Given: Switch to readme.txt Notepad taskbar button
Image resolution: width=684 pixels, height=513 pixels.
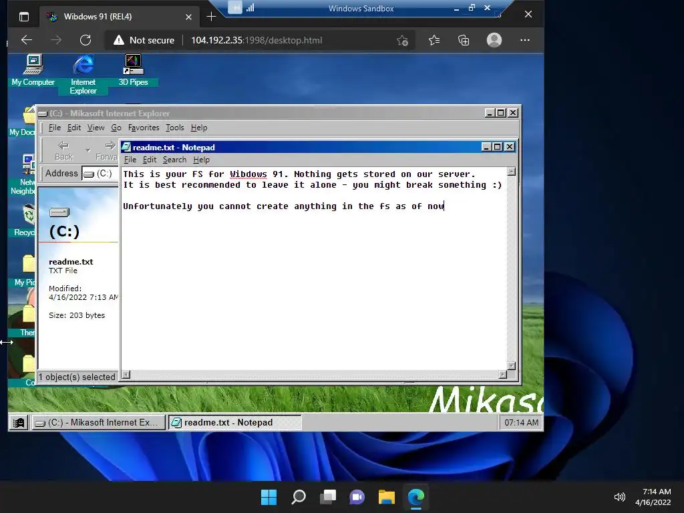Looking at the screenshot, I should 234,422.
